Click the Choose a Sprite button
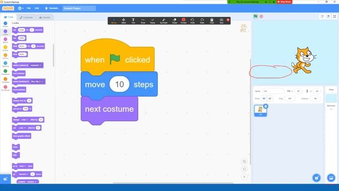The image size is (339, 191). tap(317, 178)
